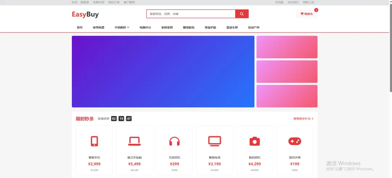Click the 笔记本电脑 product name
392x178 pixels.
click(x=135, y=158)
